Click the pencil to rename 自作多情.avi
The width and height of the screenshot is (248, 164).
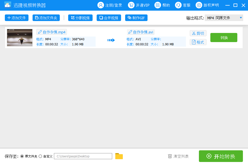130,32
